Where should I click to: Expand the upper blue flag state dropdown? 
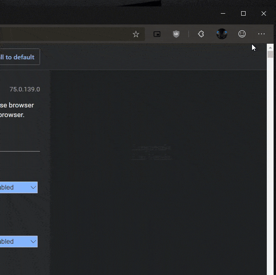[18, 188]
